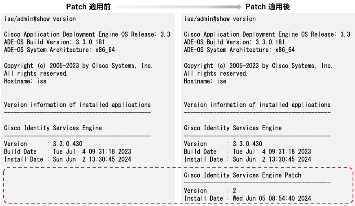Click 'Install Date : Sun Jun 2' in Patch 適用後 panel

click(247, 160)
